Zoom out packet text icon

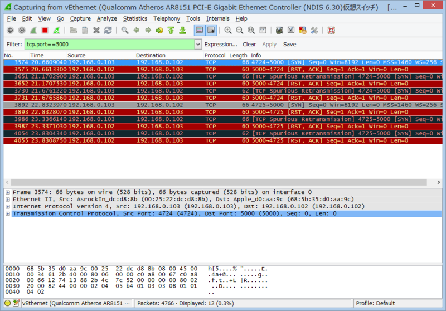click(x=240, y=30)
